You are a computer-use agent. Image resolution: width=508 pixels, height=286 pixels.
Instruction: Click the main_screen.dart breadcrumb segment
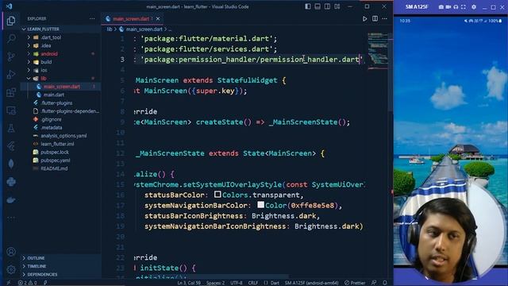point(144,29)
